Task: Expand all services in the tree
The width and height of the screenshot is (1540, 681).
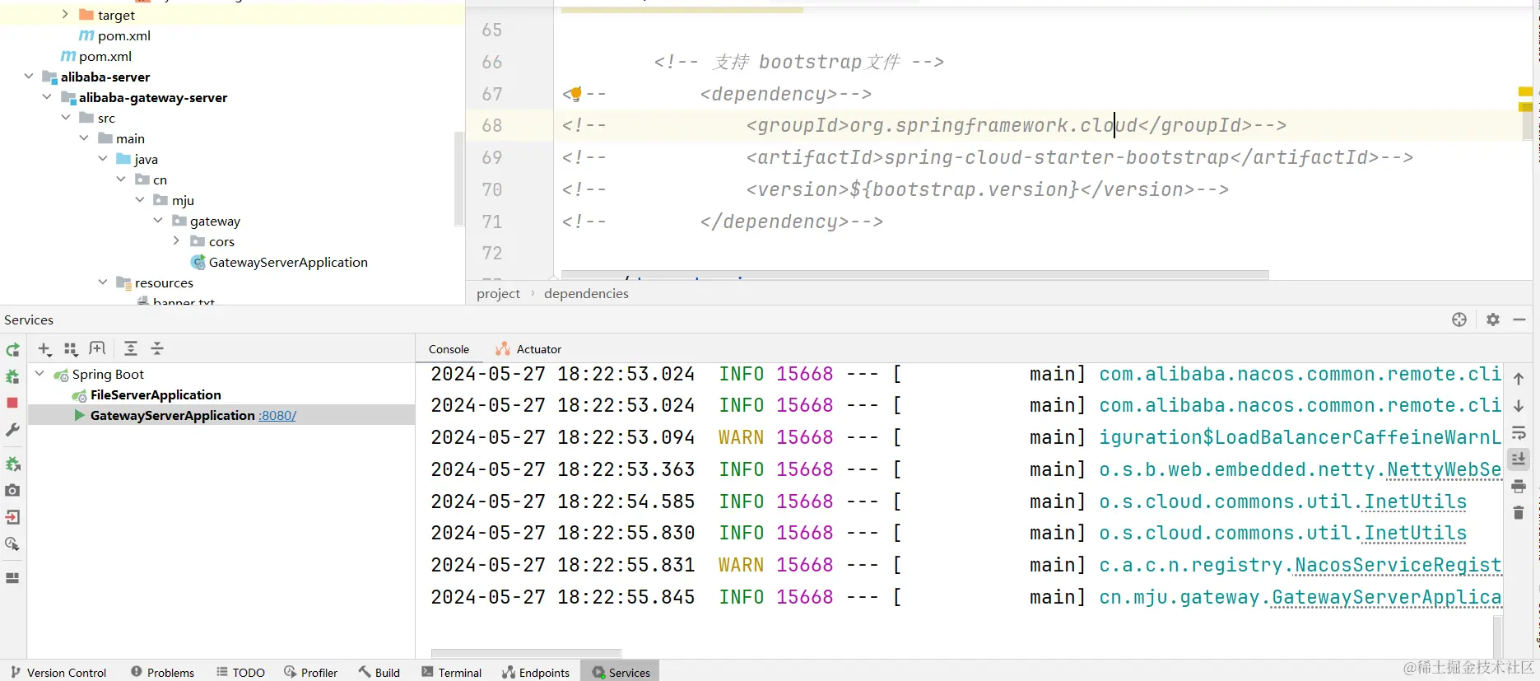Action: pyautogui.click(x=131, y=348)
